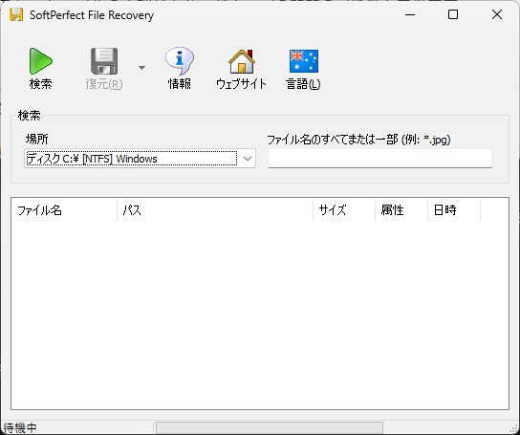Image resolution: width=520 pixels, height=435 pixels.
Task: Expand the 場所 disk location combo box
Action: coord(140,159)
